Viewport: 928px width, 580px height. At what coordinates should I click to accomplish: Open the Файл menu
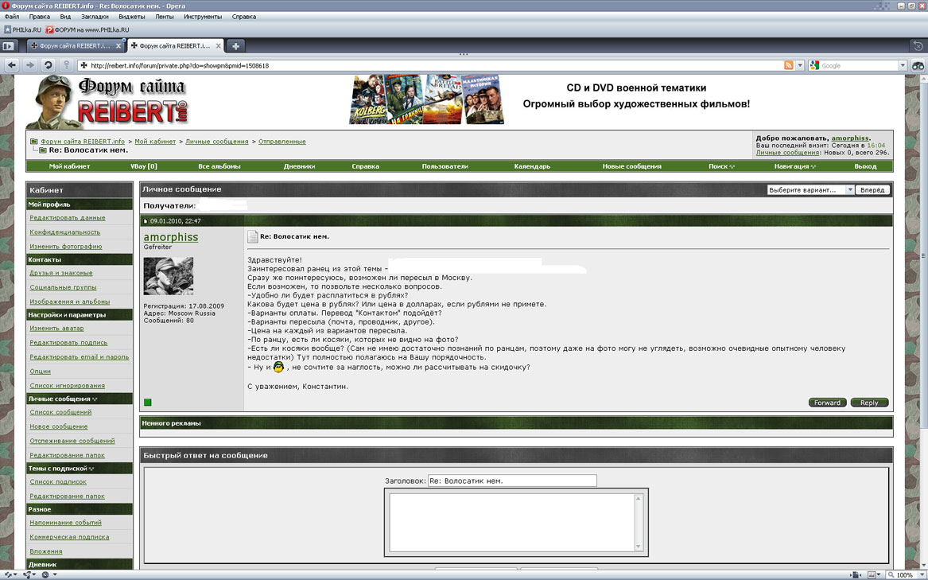[11, 17]
